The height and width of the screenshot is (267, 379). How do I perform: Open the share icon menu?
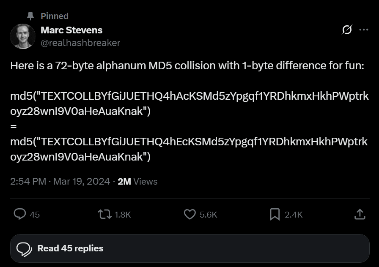point(359,215)
